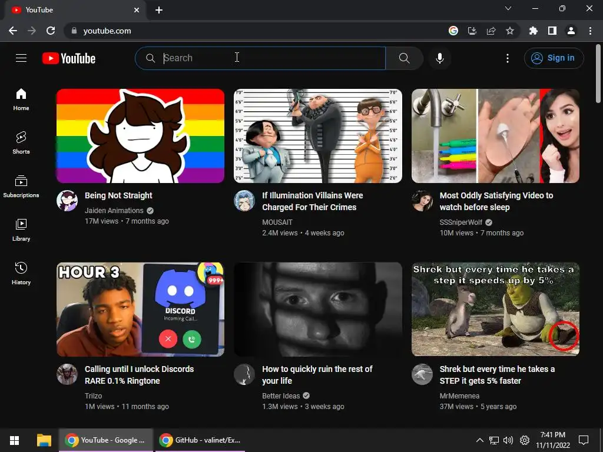The image size is (603, 452).
Task: Start voice search with microphone icon
Action: pos(439,58)
